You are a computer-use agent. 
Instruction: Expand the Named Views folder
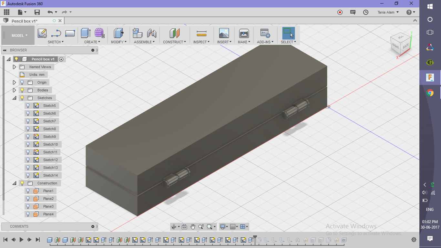(x=14, y=67)
